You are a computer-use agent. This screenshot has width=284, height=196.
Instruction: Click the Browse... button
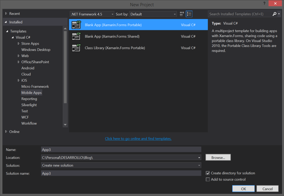[x=218, y=157]
